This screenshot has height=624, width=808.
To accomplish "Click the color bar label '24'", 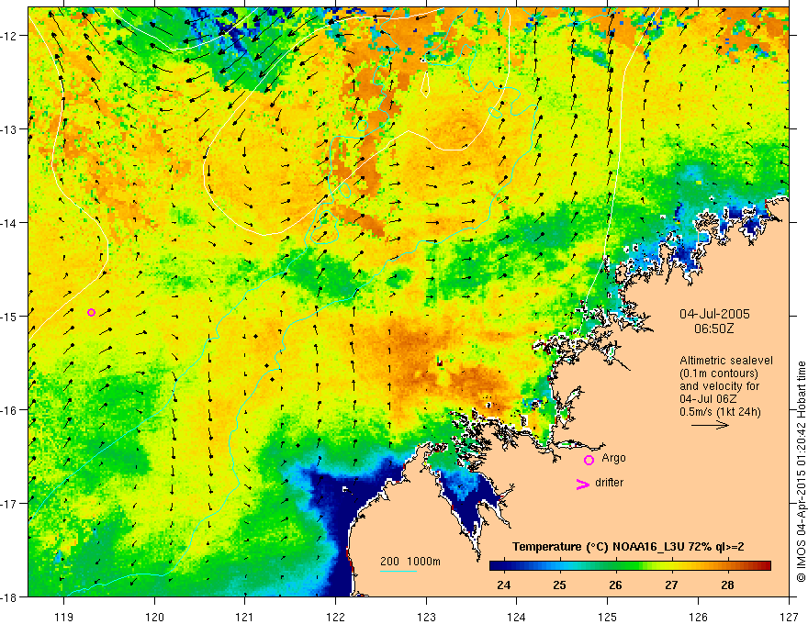I will tap(503, 585).
